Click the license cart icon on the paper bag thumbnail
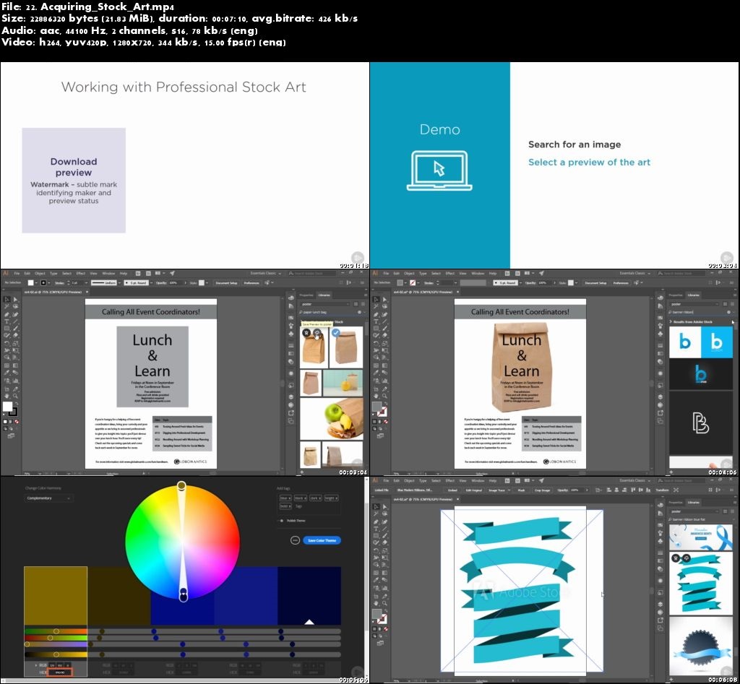Viewport: 740px width, 684px height. click(x=306, y=333)
